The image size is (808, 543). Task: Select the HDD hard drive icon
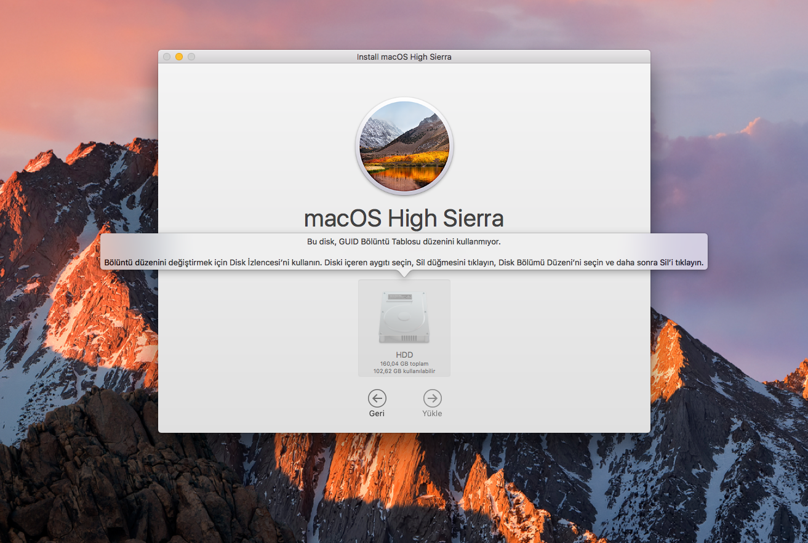tap(404, 318)
